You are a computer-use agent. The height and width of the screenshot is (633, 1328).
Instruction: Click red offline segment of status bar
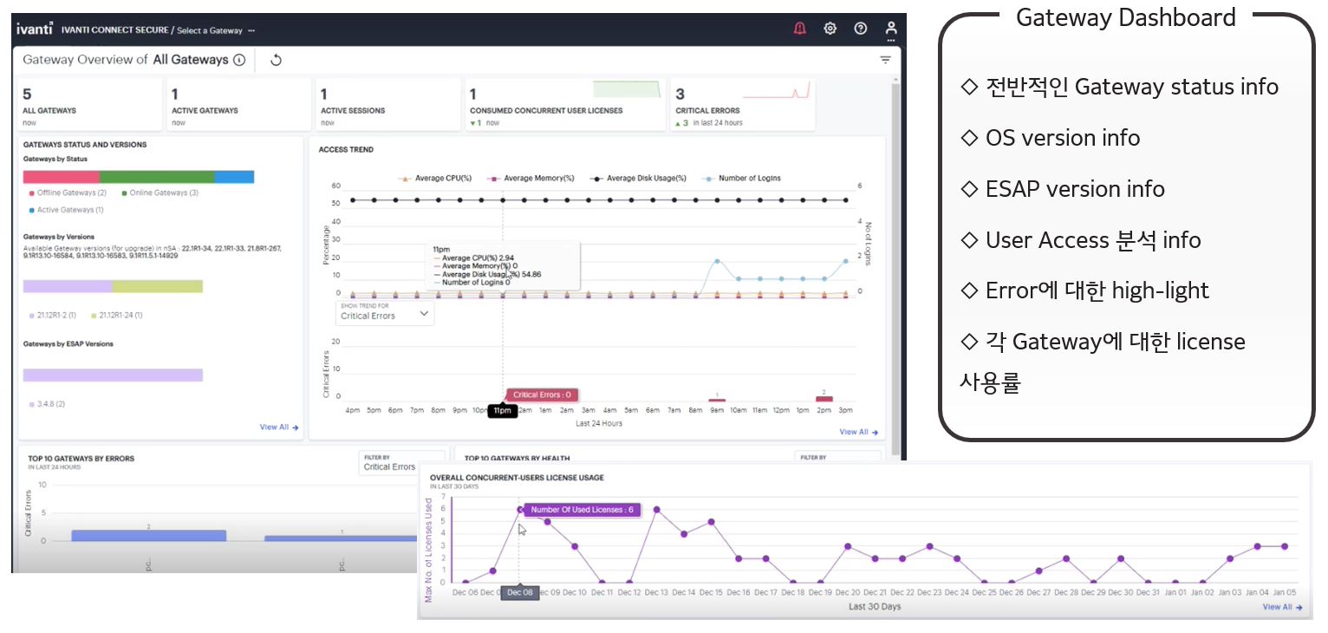click(62, 177)
